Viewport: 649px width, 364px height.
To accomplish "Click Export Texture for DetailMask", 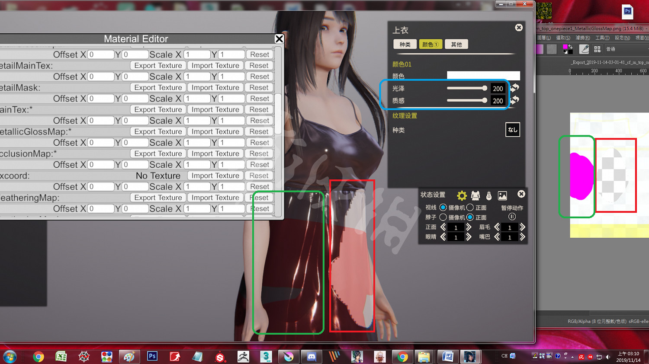I will coord(158,87).
